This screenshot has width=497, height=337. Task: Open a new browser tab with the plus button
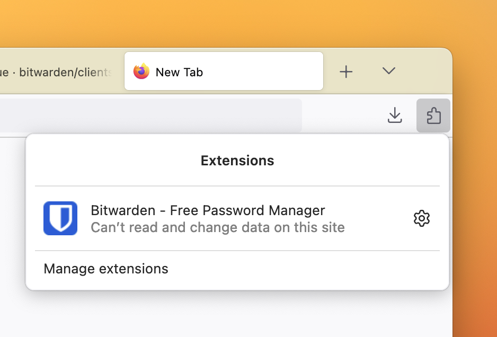[x=346, y=71]
